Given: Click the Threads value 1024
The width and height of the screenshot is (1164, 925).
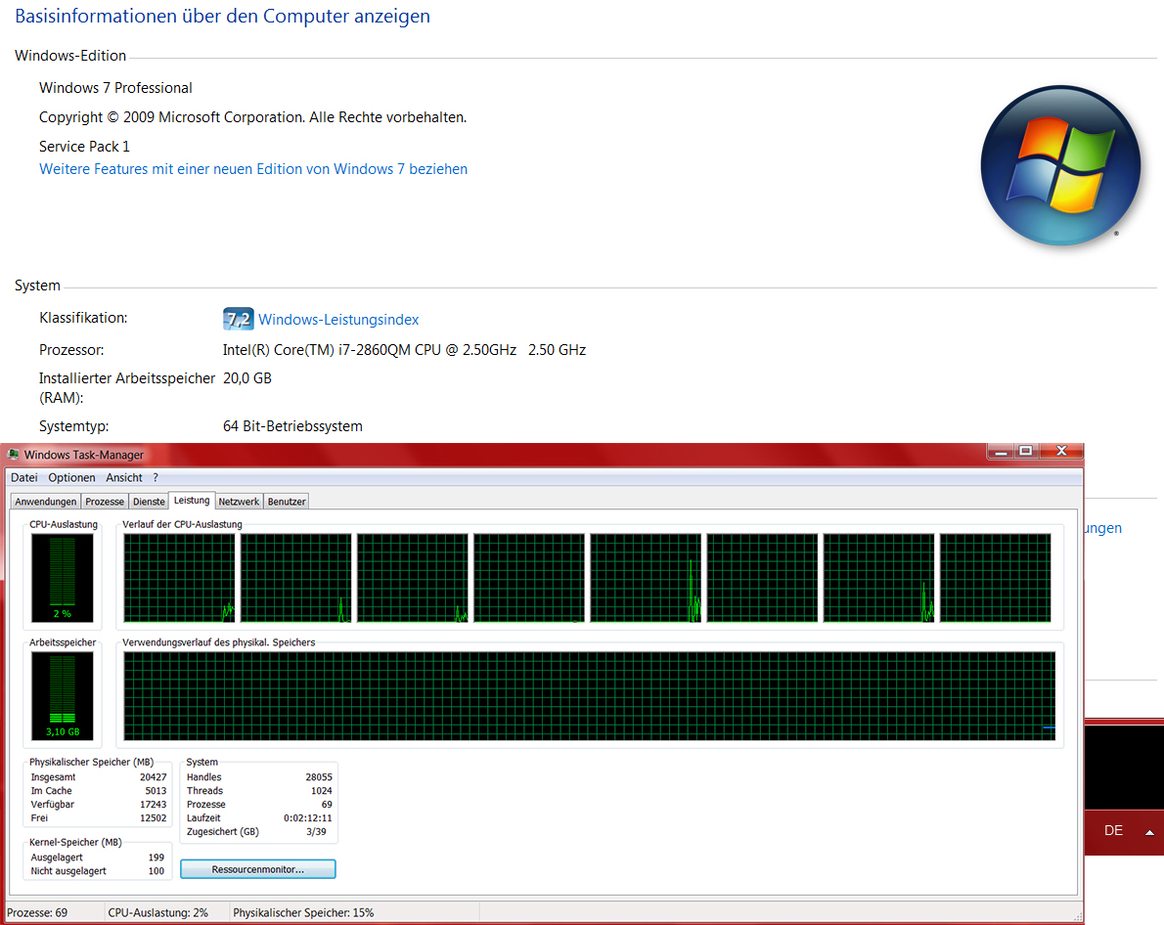Looking at the screenshot, I should 322,791.
